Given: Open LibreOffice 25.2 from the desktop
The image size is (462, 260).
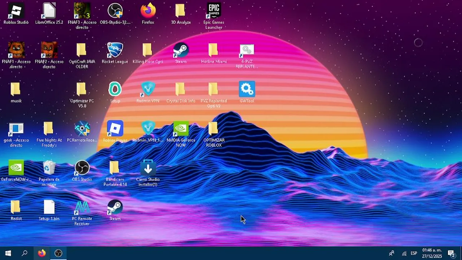Looking at the screenshot, I should (x=49, y=11).
